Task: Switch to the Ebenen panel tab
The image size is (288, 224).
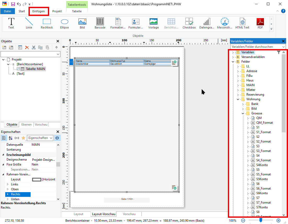Action: [26, 125]
